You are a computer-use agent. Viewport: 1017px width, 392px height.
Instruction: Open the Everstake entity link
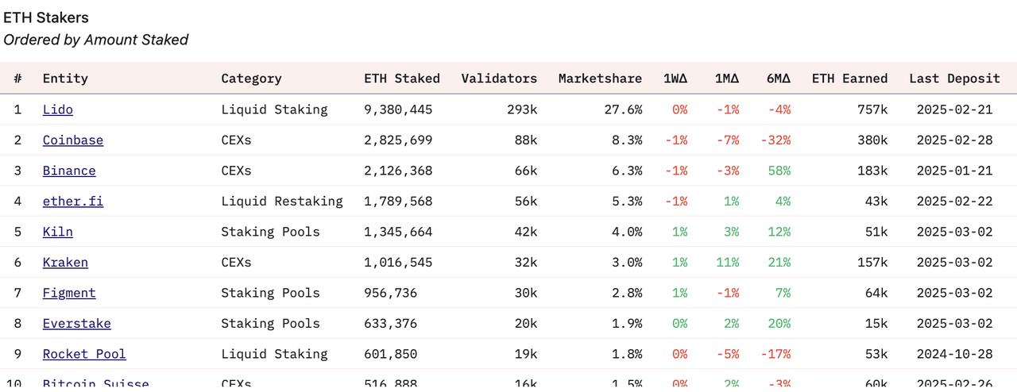click(76, 324)
